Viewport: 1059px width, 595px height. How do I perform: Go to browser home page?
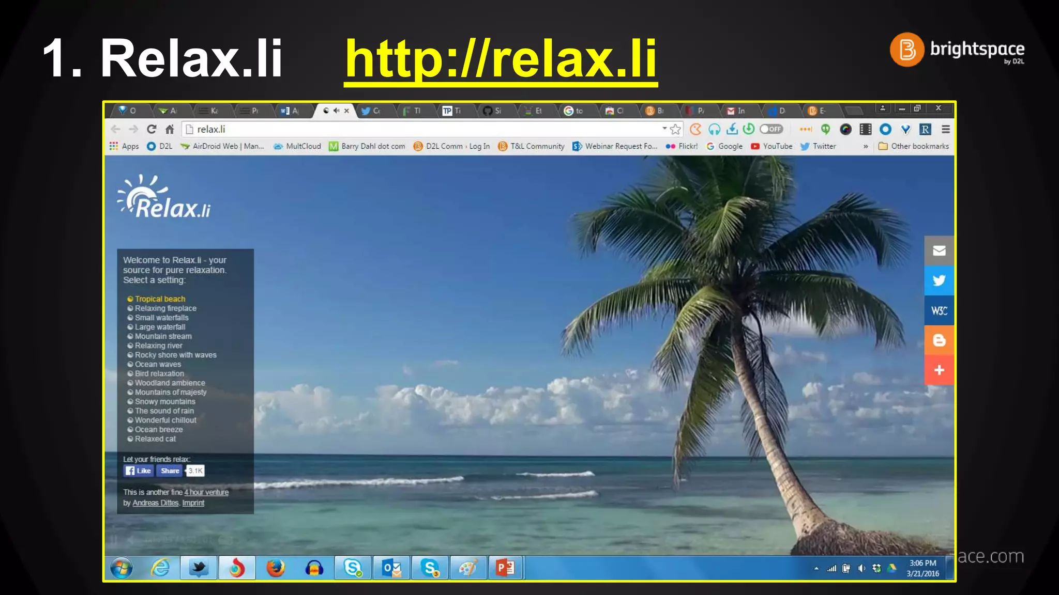[x=170, y=129]
